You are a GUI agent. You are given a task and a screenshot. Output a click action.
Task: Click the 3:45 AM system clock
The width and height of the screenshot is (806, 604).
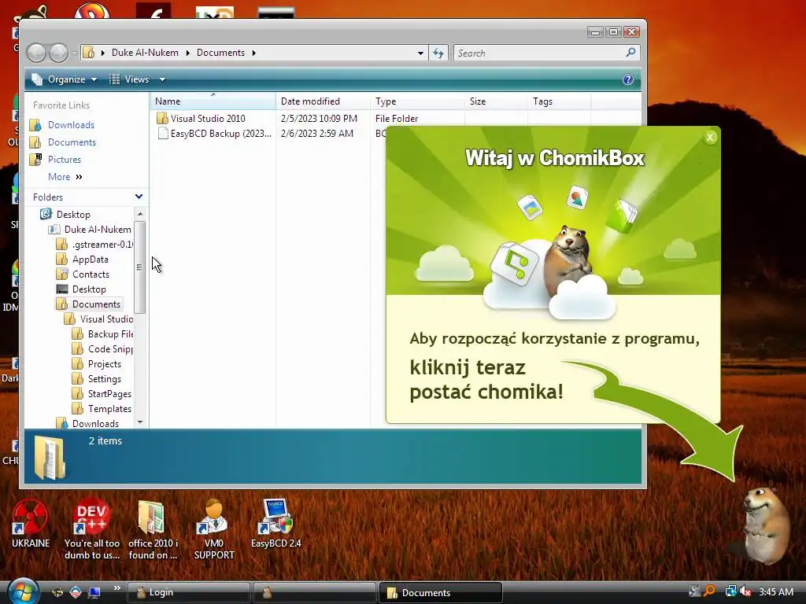click(x=776, y=591)
